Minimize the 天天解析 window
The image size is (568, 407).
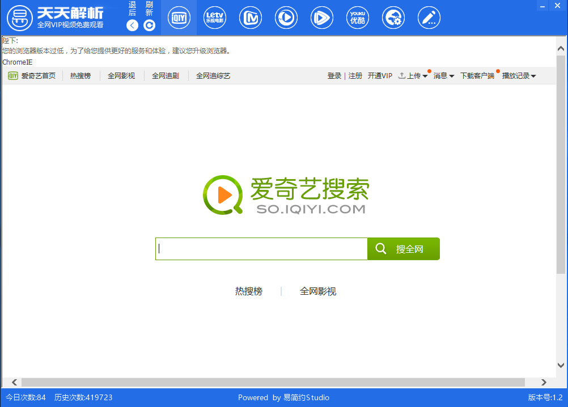(542, 6)
